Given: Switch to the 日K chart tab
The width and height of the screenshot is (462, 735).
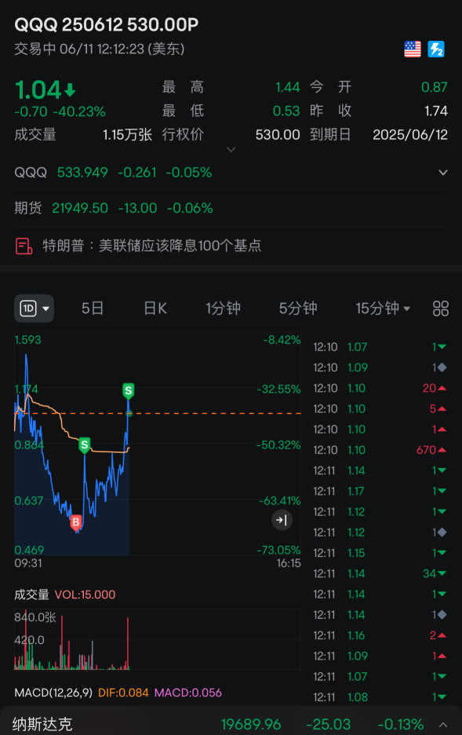Looking at the screenshot, I should (x=155, y=309).
